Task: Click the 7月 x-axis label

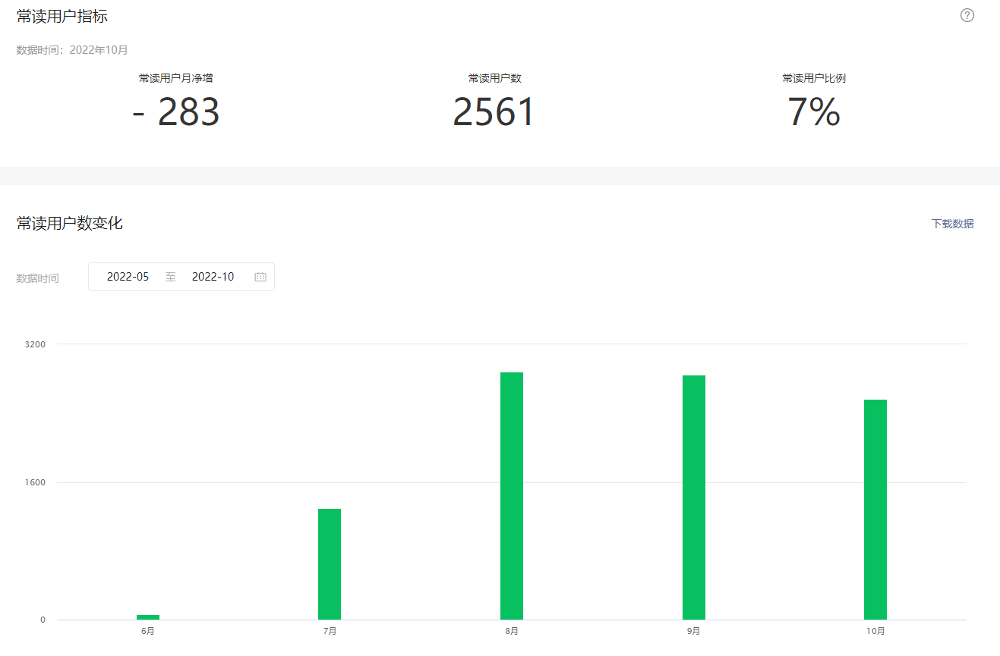Action: tap(330, 631)
